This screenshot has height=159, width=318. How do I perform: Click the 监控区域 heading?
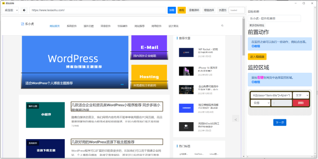tap(258, 67)
